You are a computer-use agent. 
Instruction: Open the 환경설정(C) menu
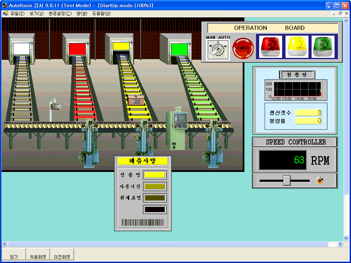tap(60, 14)
